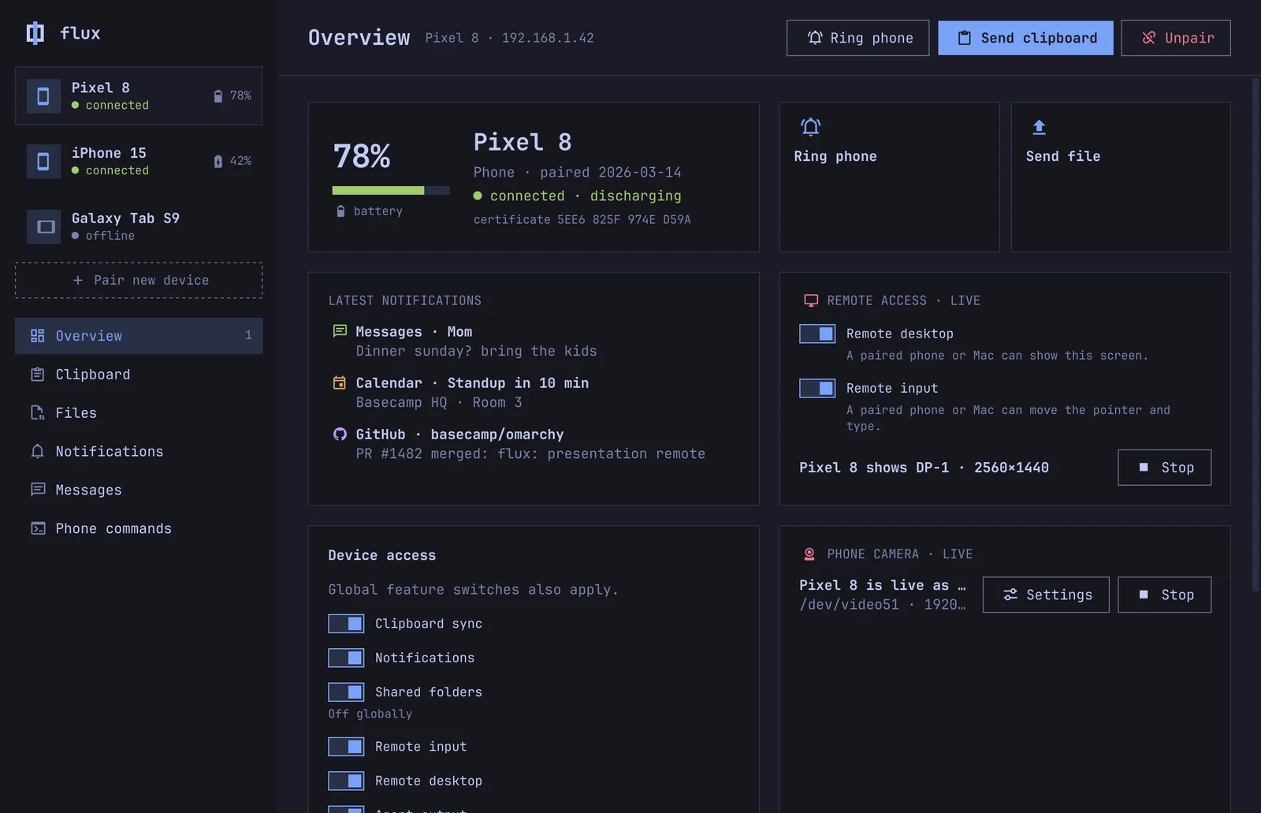Click the upload arrow in Send file card

click(x=1040, y=127)
